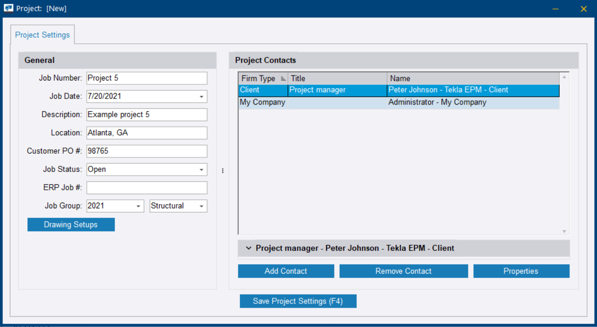Open the Structural Job Group dropdown
Image resolution: width=597 pixels, height=327 pixels.
pyautogui.click(x=202, y=206)
